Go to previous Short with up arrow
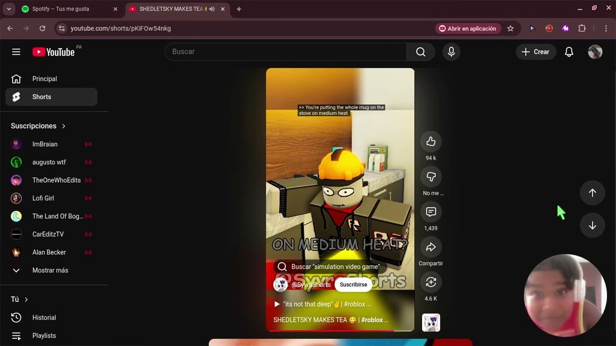The height and width of the screenshot is (346, 616). click(592, 193)
